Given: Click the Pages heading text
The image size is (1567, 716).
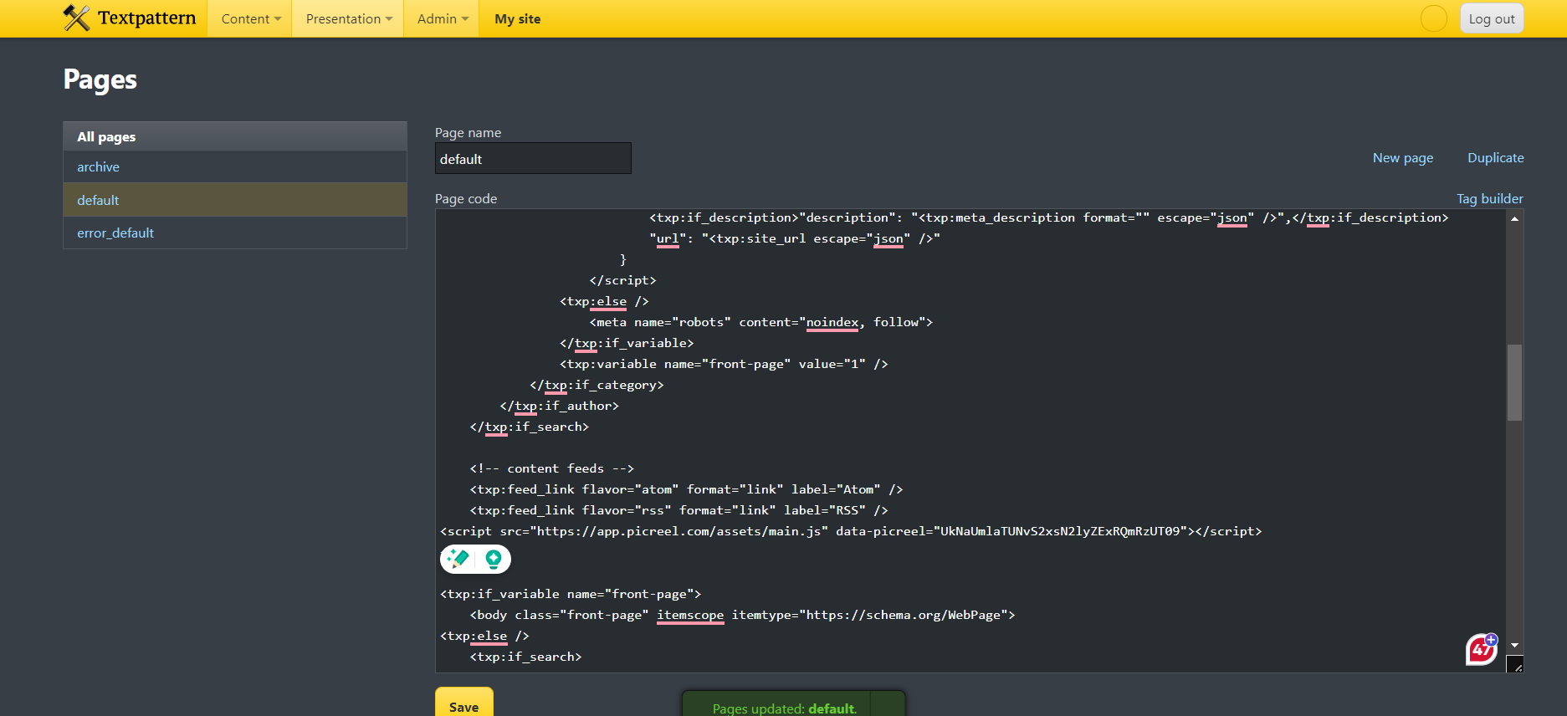Looking at the screenshot, I should [100, 79].
